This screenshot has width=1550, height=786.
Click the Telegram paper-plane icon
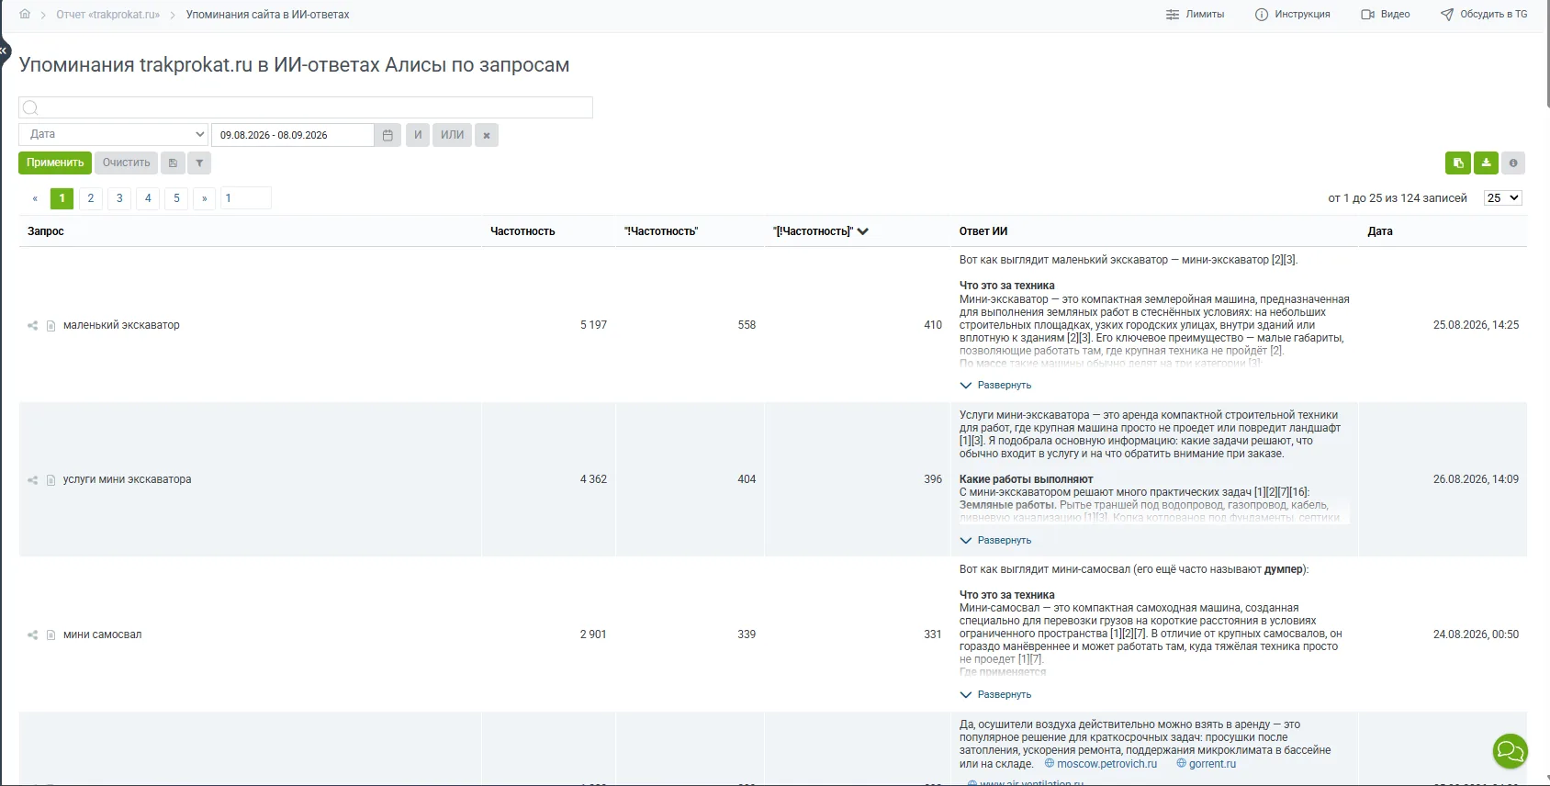pyautogui.click(x=1447, y=15)
